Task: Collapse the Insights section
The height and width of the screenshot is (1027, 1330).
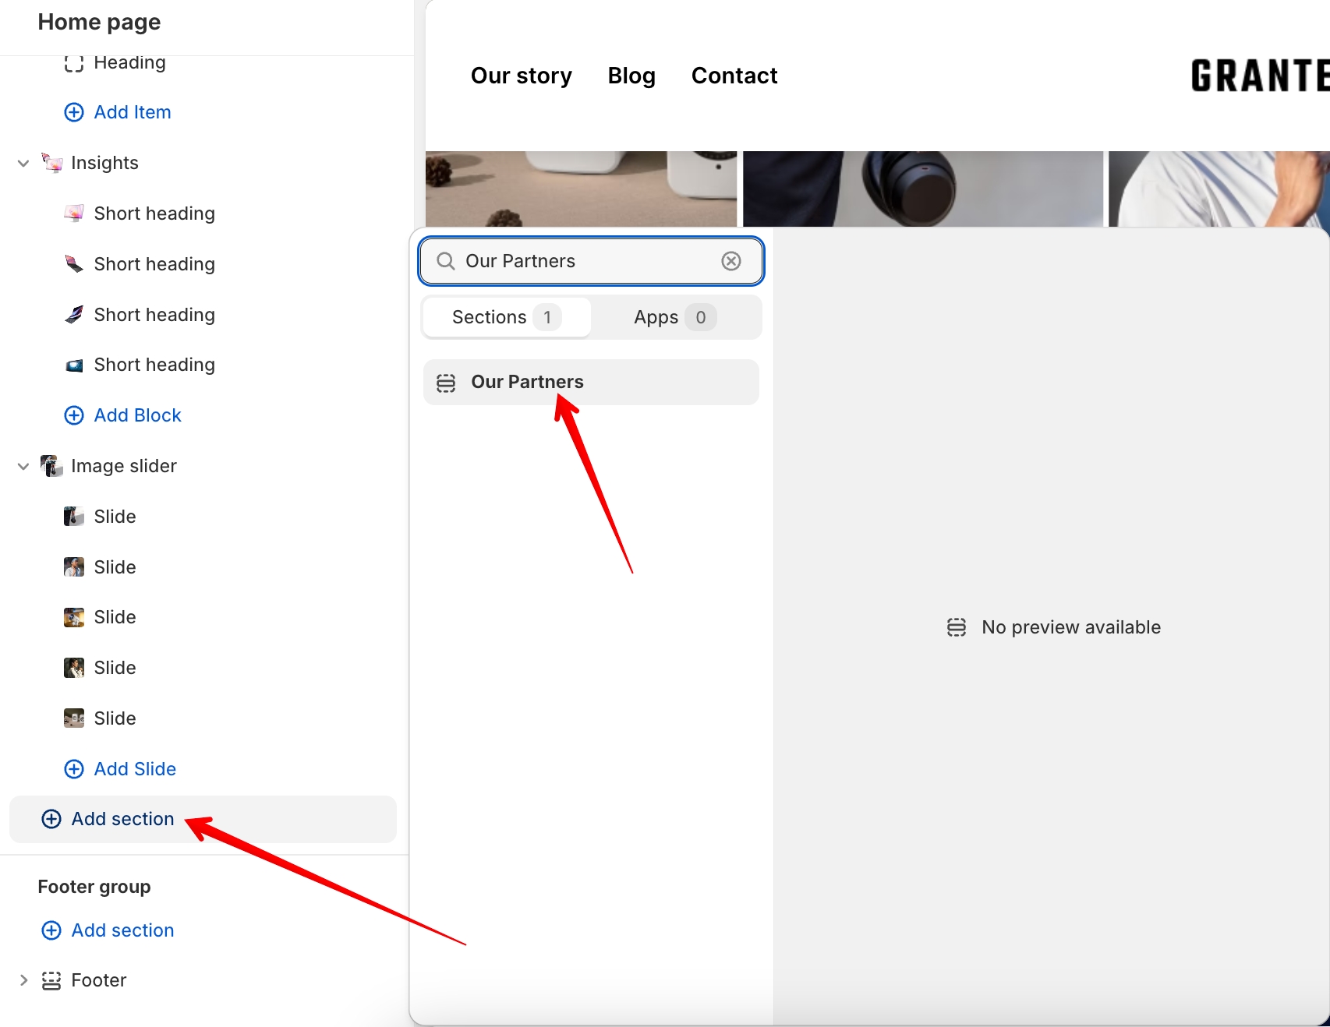Action: point(23,163)
